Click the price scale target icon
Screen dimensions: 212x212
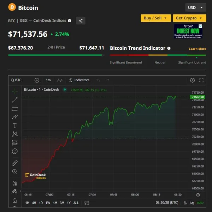198,195
